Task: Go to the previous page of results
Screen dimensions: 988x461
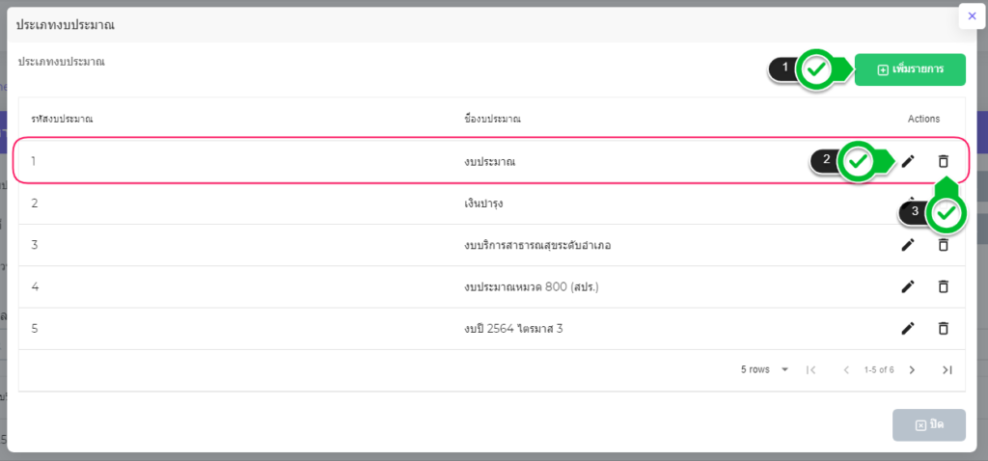Action: click(x=846, y=369)
